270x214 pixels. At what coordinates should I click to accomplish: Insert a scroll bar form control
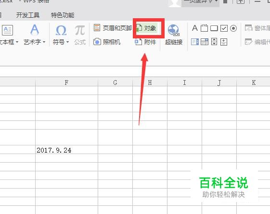[x=214, y=42]
